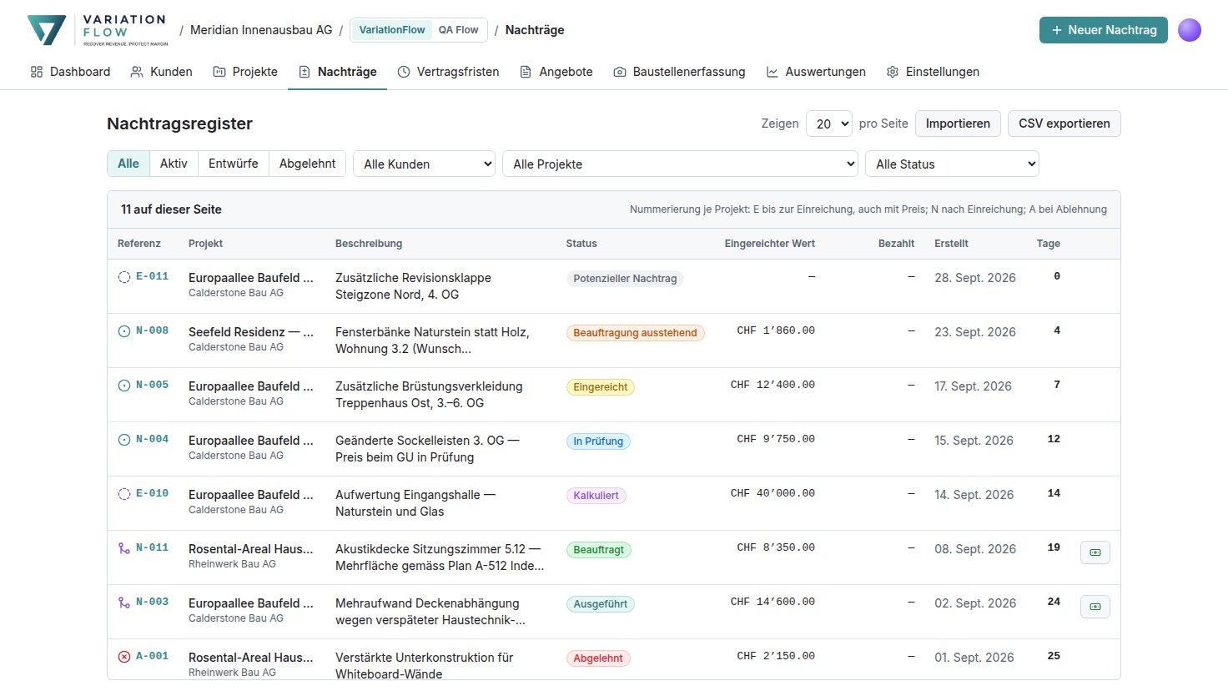Open the Alle Kunden dropdown
1228x691 pixels.
(x=425, y=164)
